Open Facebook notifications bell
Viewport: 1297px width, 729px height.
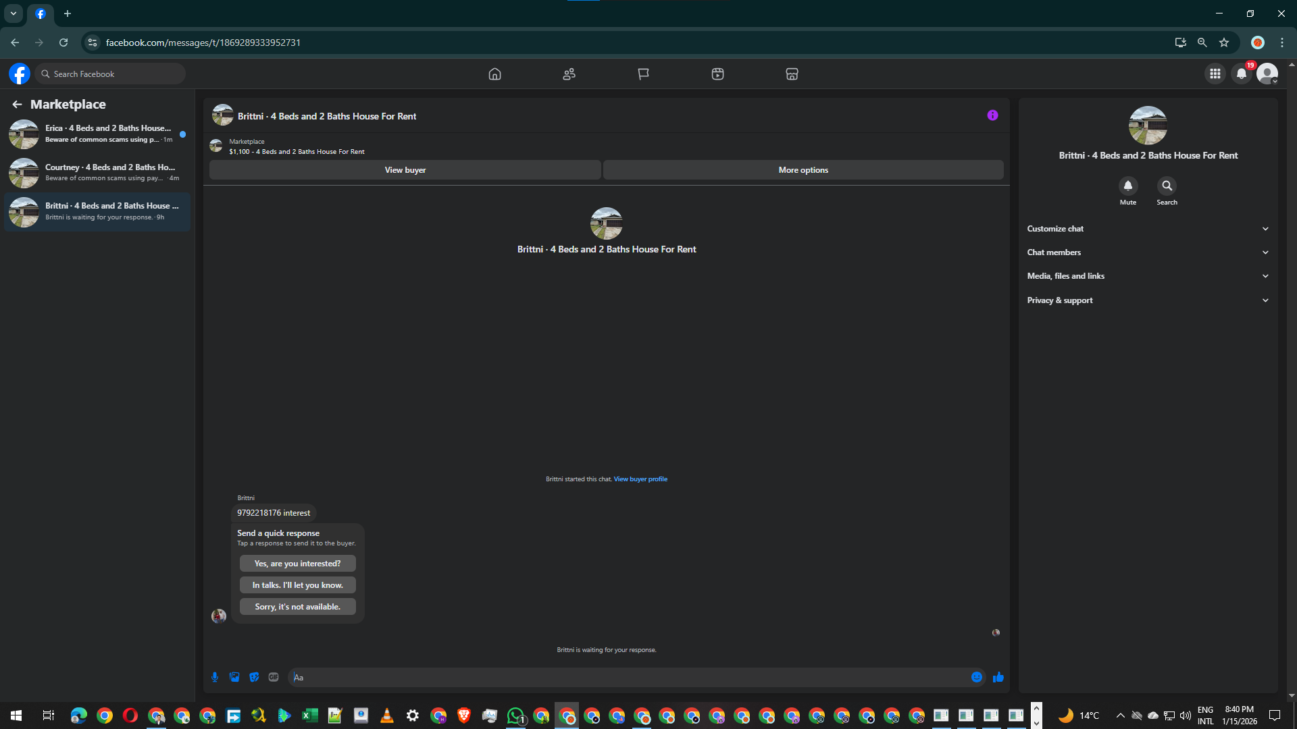pyautogui.click(x=1242, y=74)
